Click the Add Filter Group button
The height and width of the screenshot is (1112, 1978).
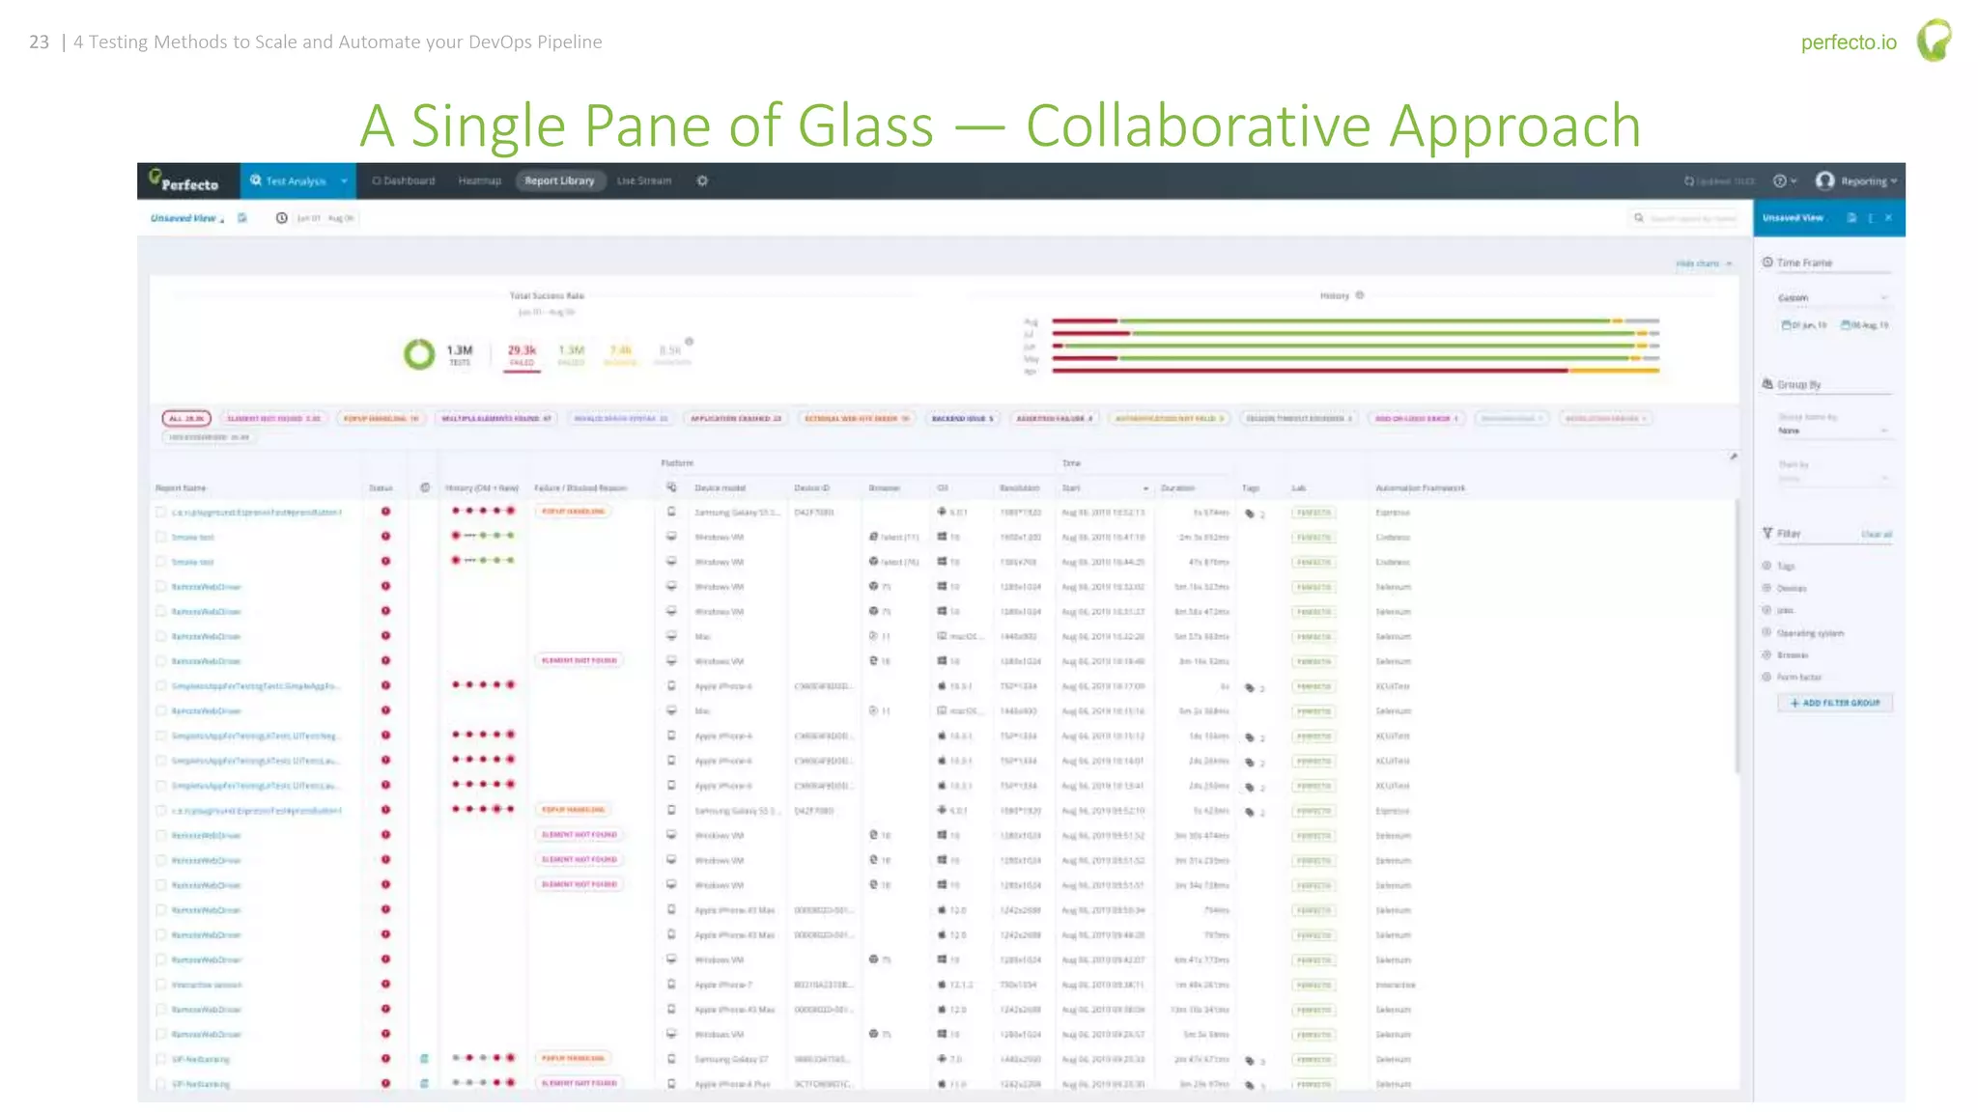pyautogui.click(x=1834, y=703)
